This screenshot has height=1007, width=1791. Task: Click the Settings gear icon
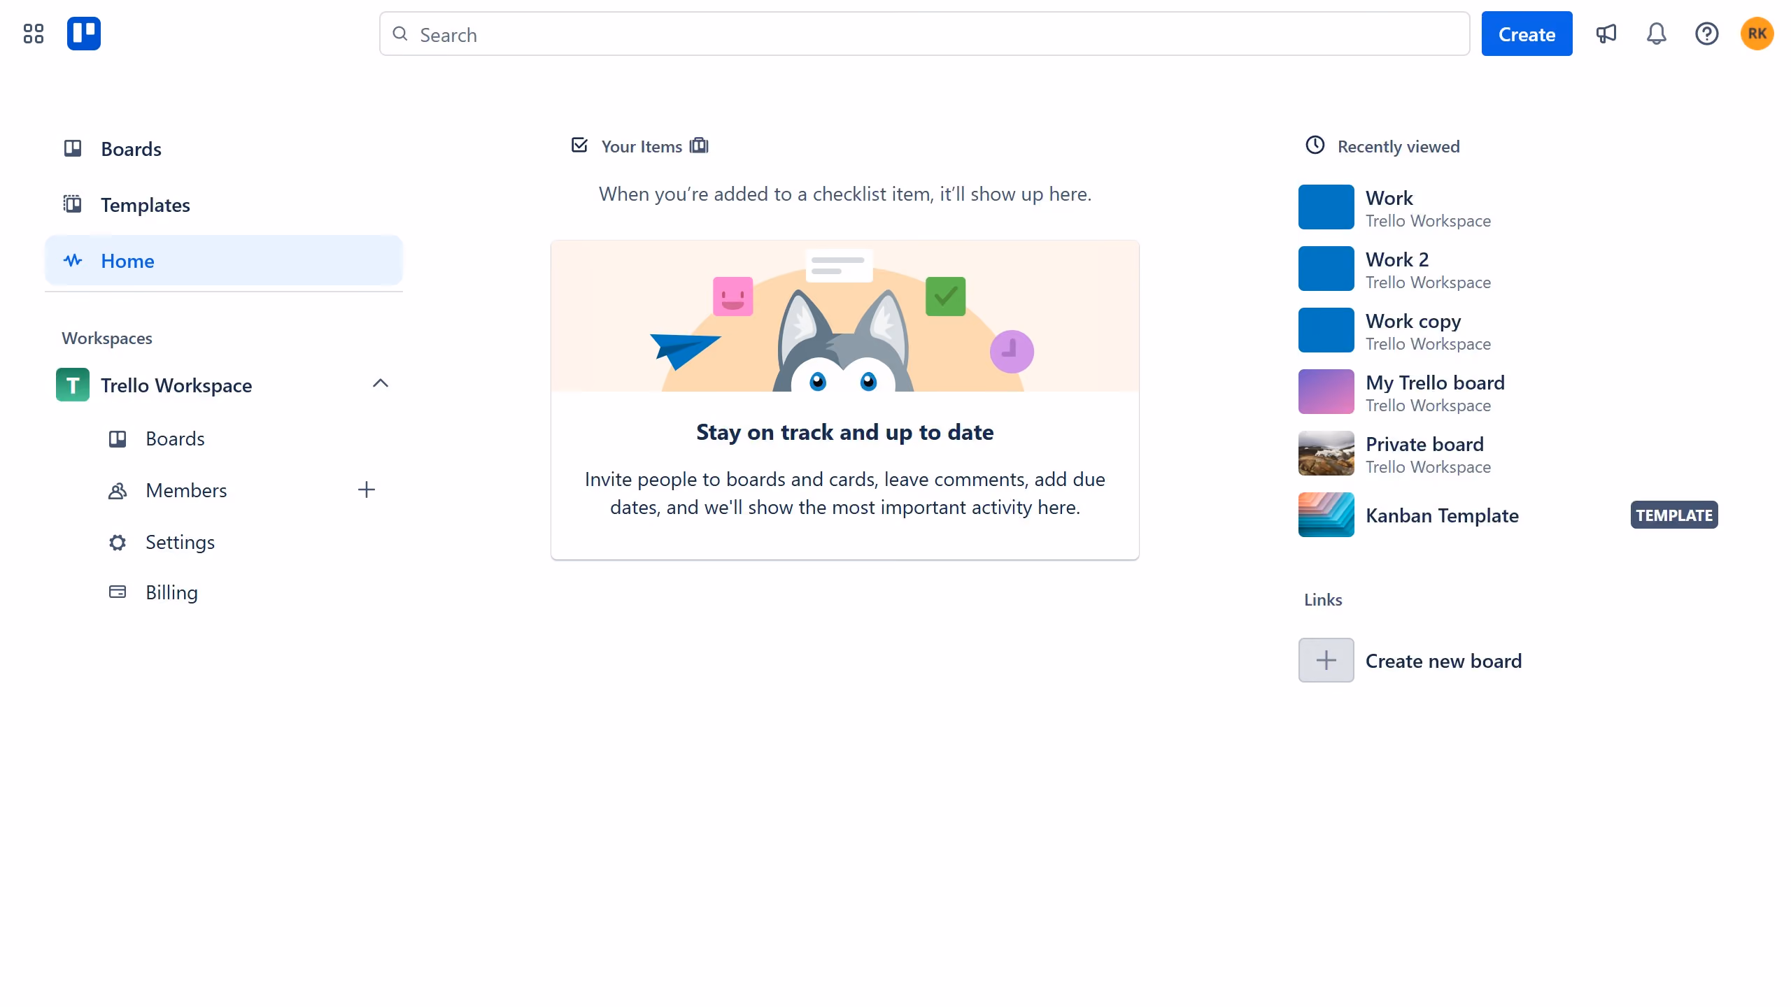118,543
